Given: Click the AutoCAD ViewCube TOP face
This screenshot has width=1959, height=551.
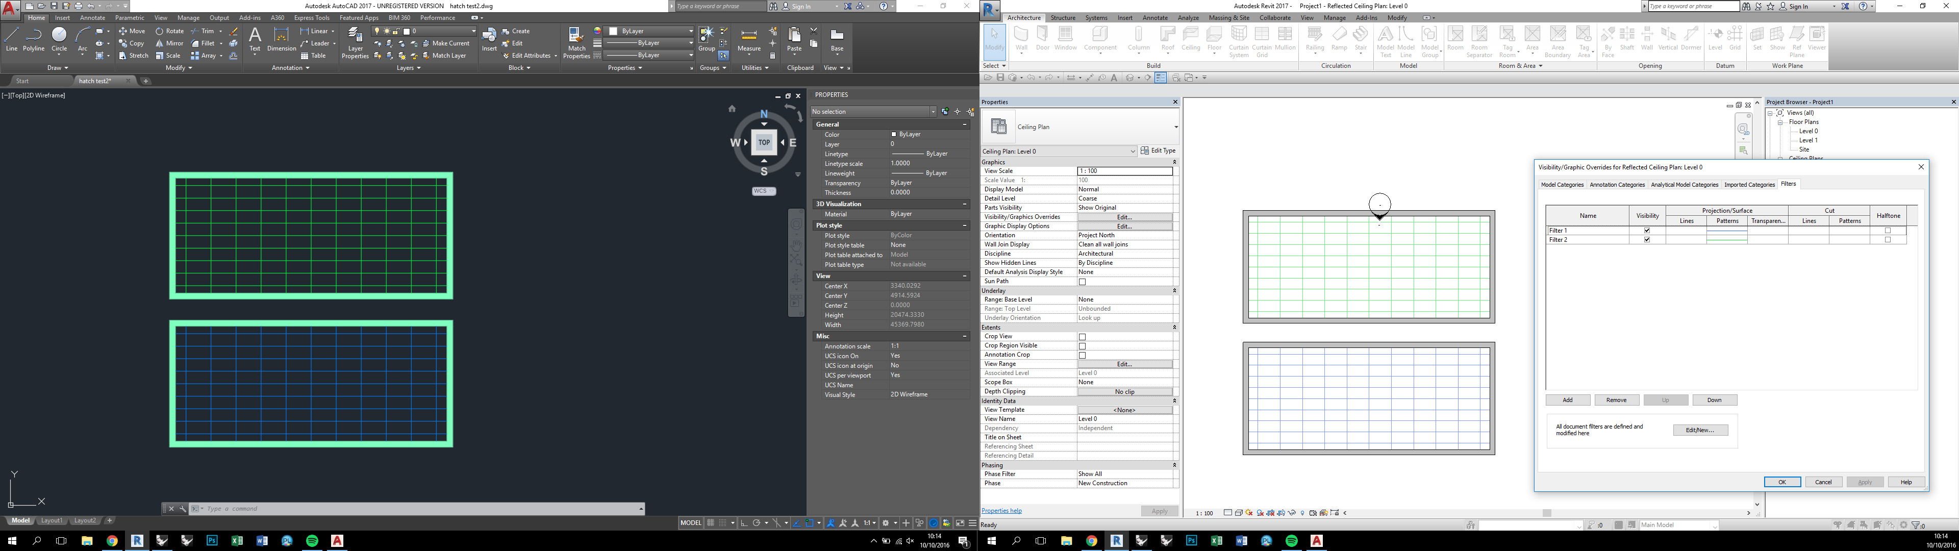Looking at the screenshot, I should click(764, 142).
